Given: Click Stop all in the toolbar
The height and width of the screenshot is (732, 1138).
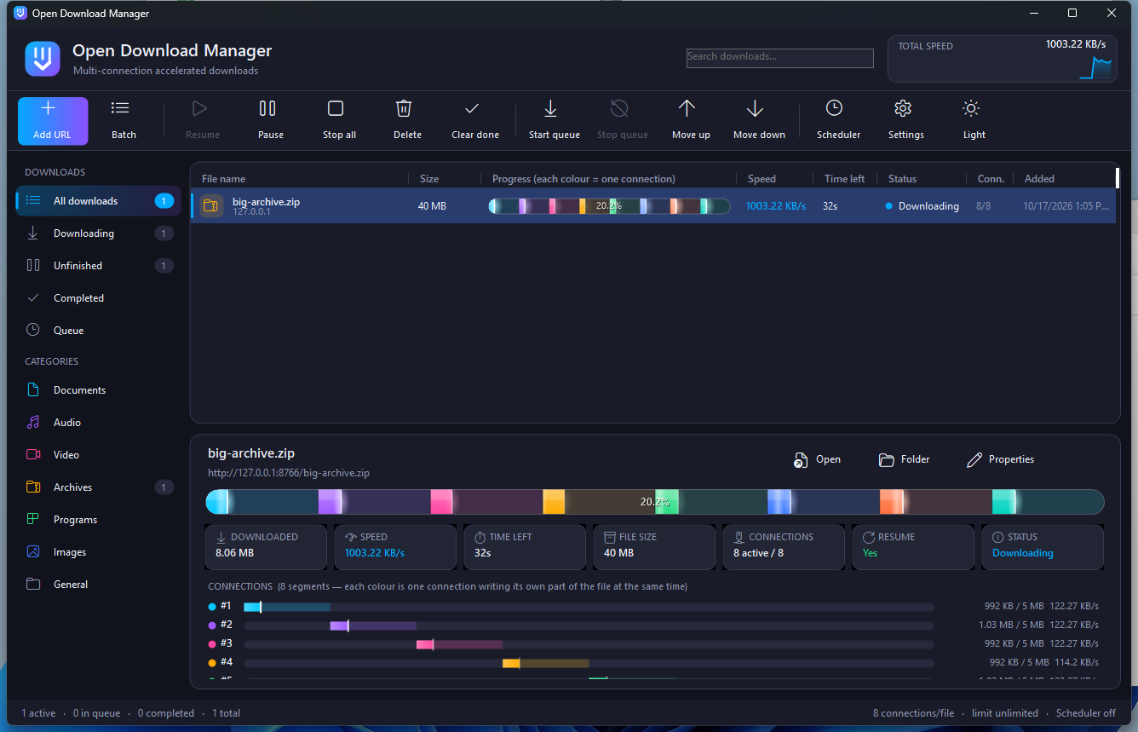Looking at the screenshot, I should pyautogui.click(x=339, y=121).
